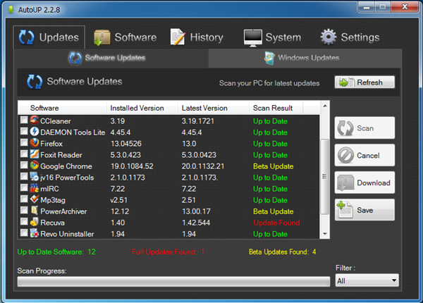
Task: Click the Foxit Reader icon
Action: (x=34, y=154)
